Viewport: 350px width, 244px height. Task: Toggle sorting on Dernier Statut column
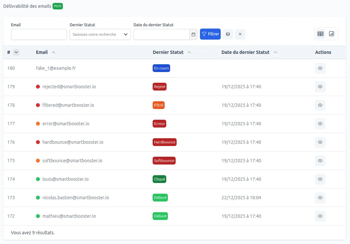189,52
